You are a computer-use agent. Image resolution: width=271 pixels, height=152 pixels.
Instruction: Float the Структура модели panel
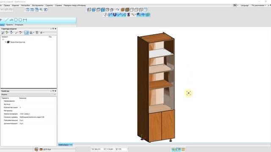pos(53,29)
